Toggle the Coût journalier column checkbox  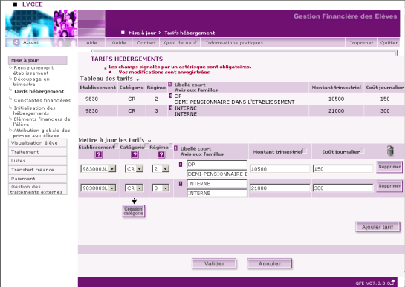(362, 150)
